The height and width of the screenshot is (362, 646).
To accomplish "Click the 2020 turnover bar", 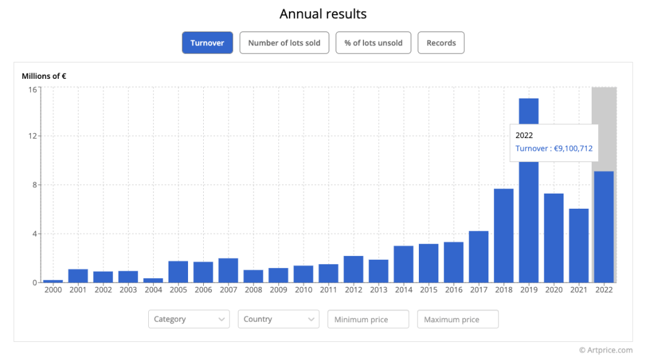I will tap(554, 238).
